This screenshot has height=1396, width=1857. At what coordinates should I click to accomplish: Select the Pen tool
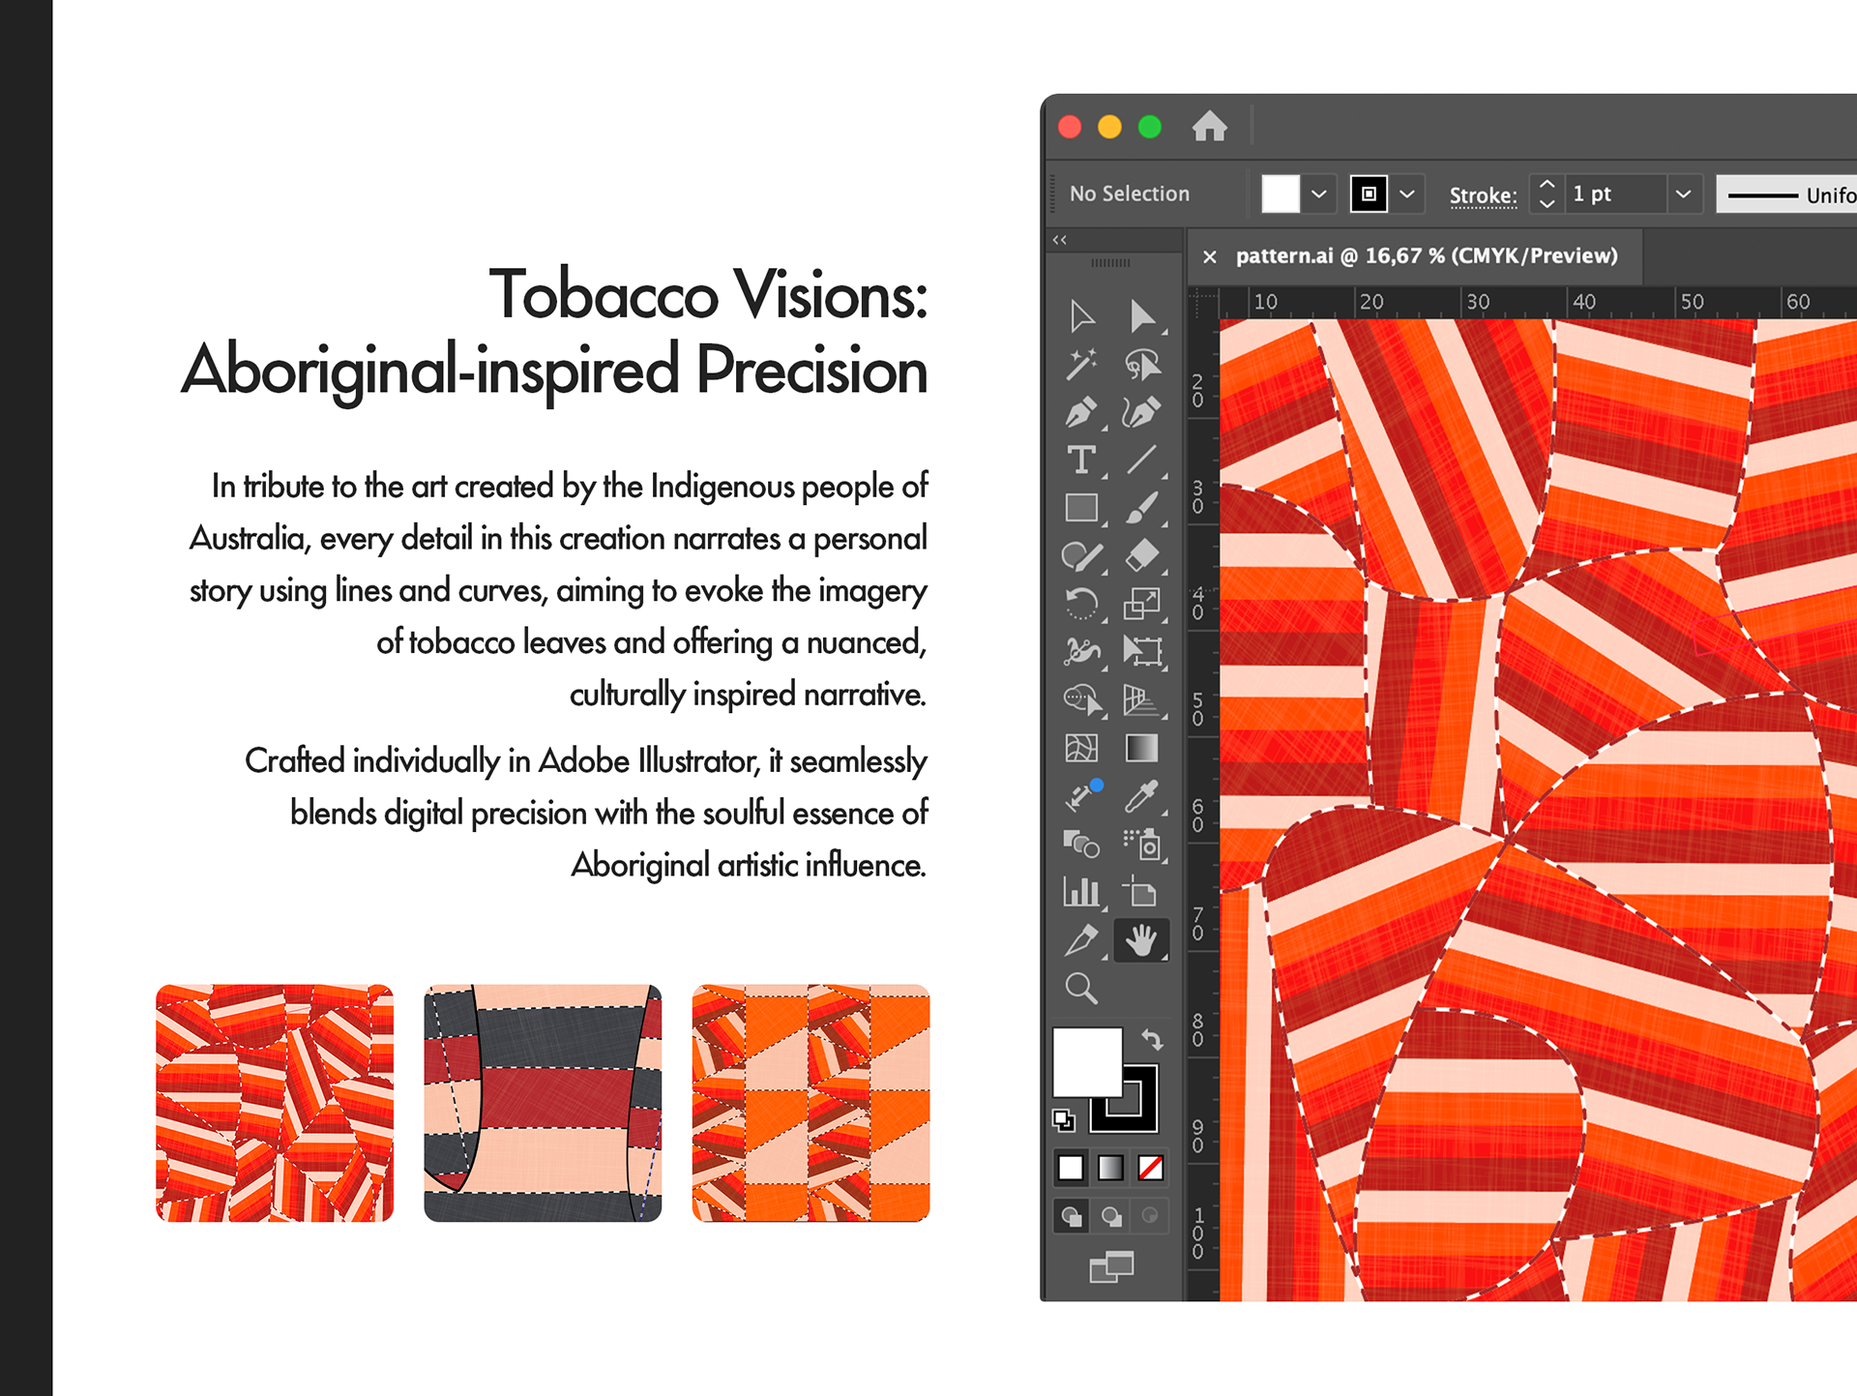[1080, 413]
